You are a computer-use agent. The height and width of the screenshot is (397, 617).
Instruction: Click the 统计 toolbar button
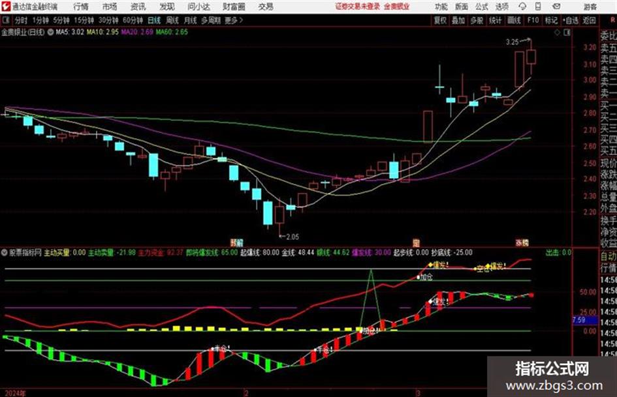click(495, 20)
